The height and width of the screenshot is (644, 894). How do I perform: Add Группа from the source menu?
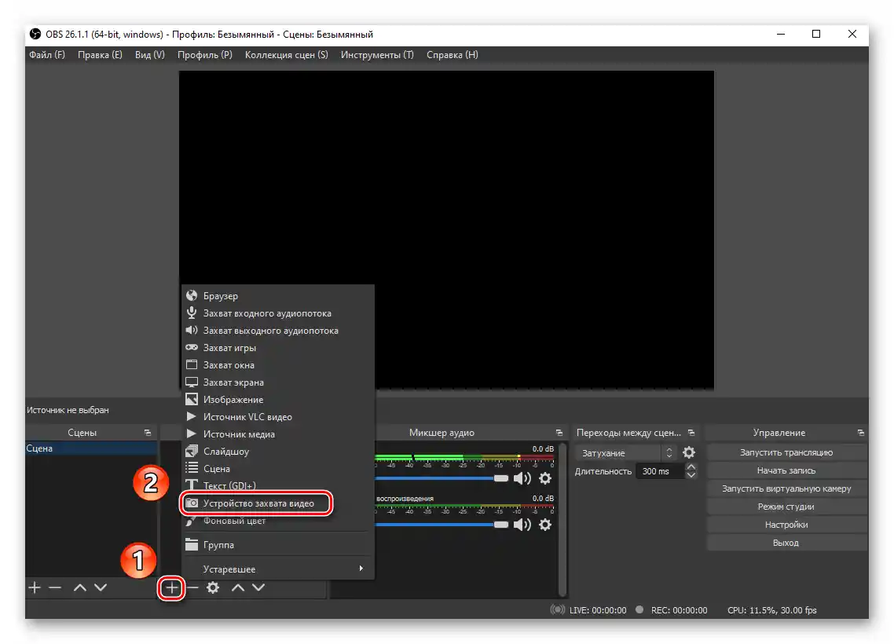(277, 545)
